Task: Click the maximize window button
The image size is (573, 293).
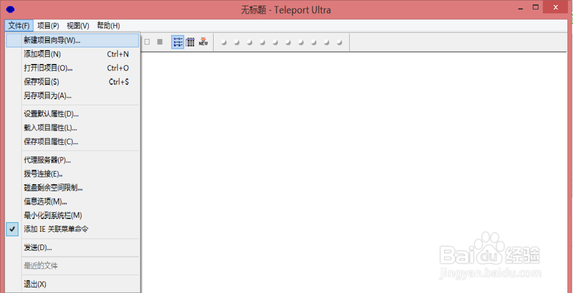Action: 536,7
